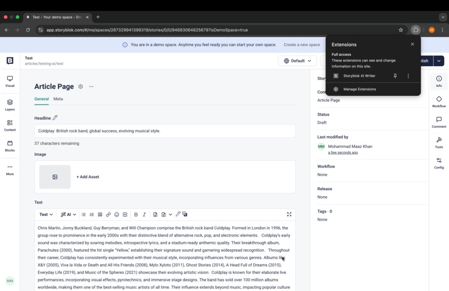
Task: Toggle italic formatting
Action: pyautogui.click(x=144, y=214)
